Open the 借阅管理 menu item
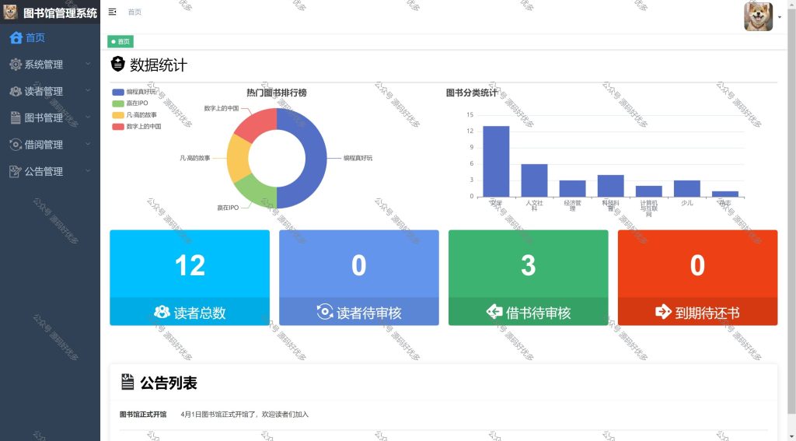796x441 pixels. [x=50, y=145]
